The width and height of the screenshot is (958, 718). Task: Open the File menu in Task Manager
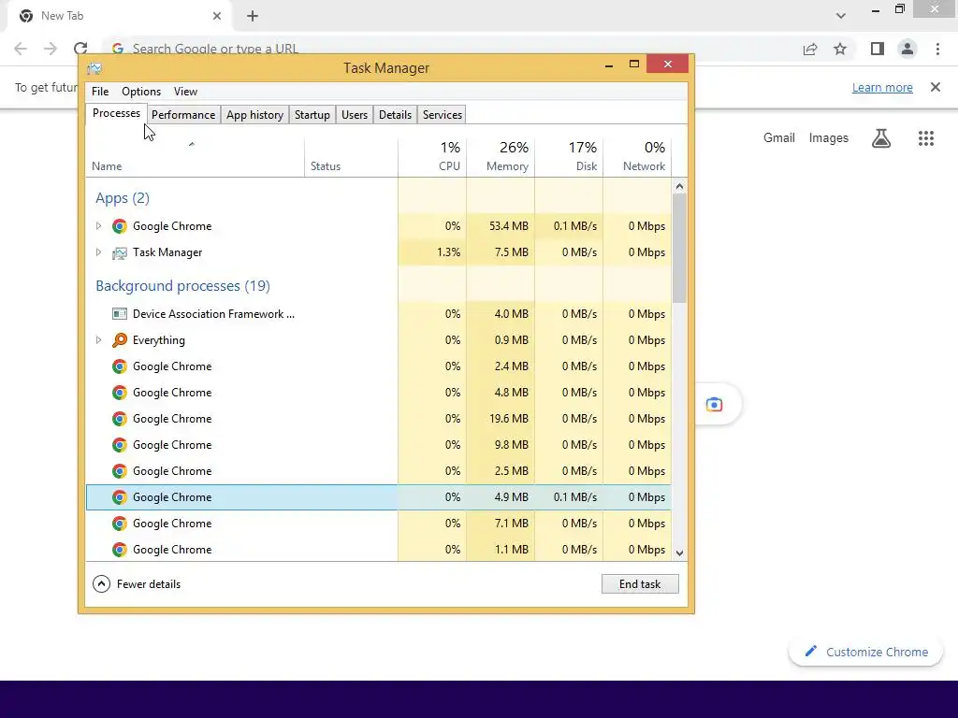click(x=100, y=92)
